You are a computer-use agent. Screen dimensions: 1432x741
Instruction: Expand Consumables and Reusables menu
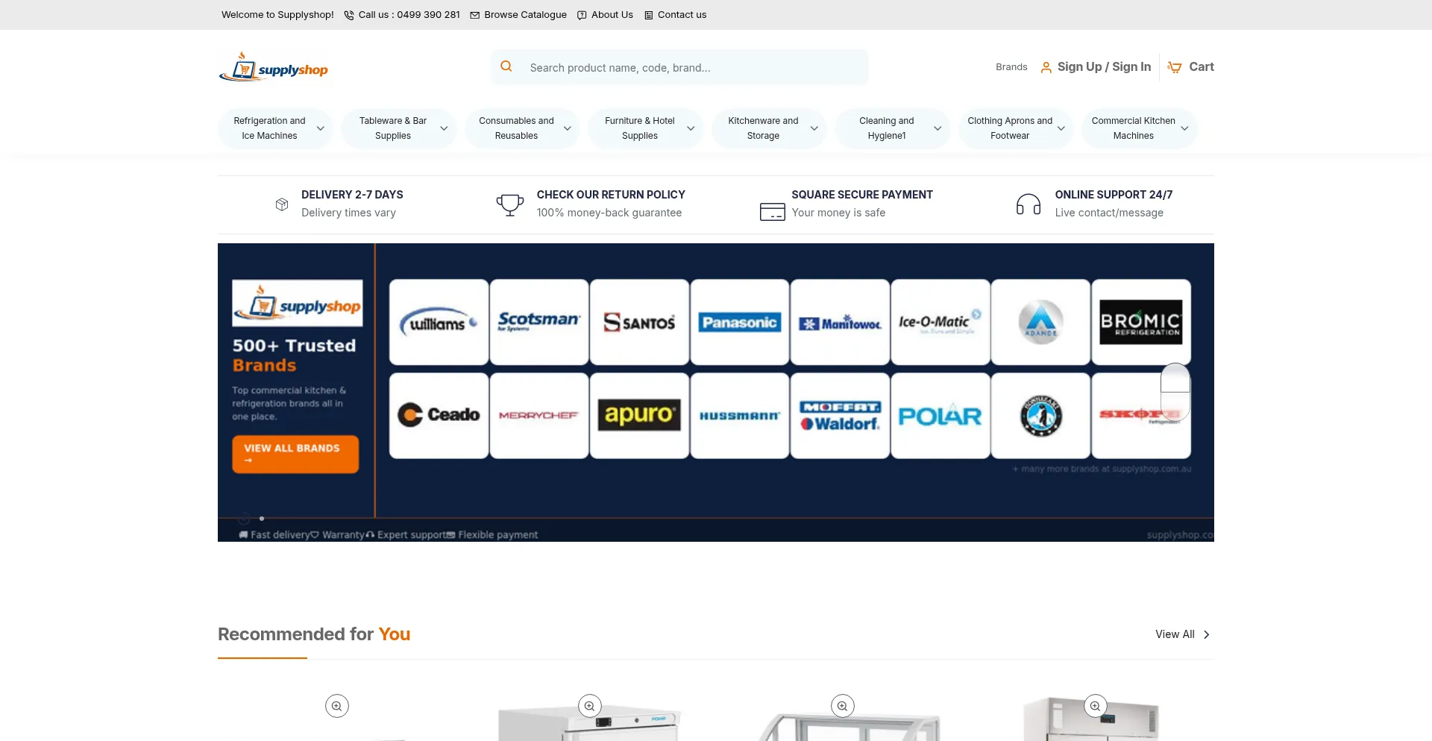[522, 128]
